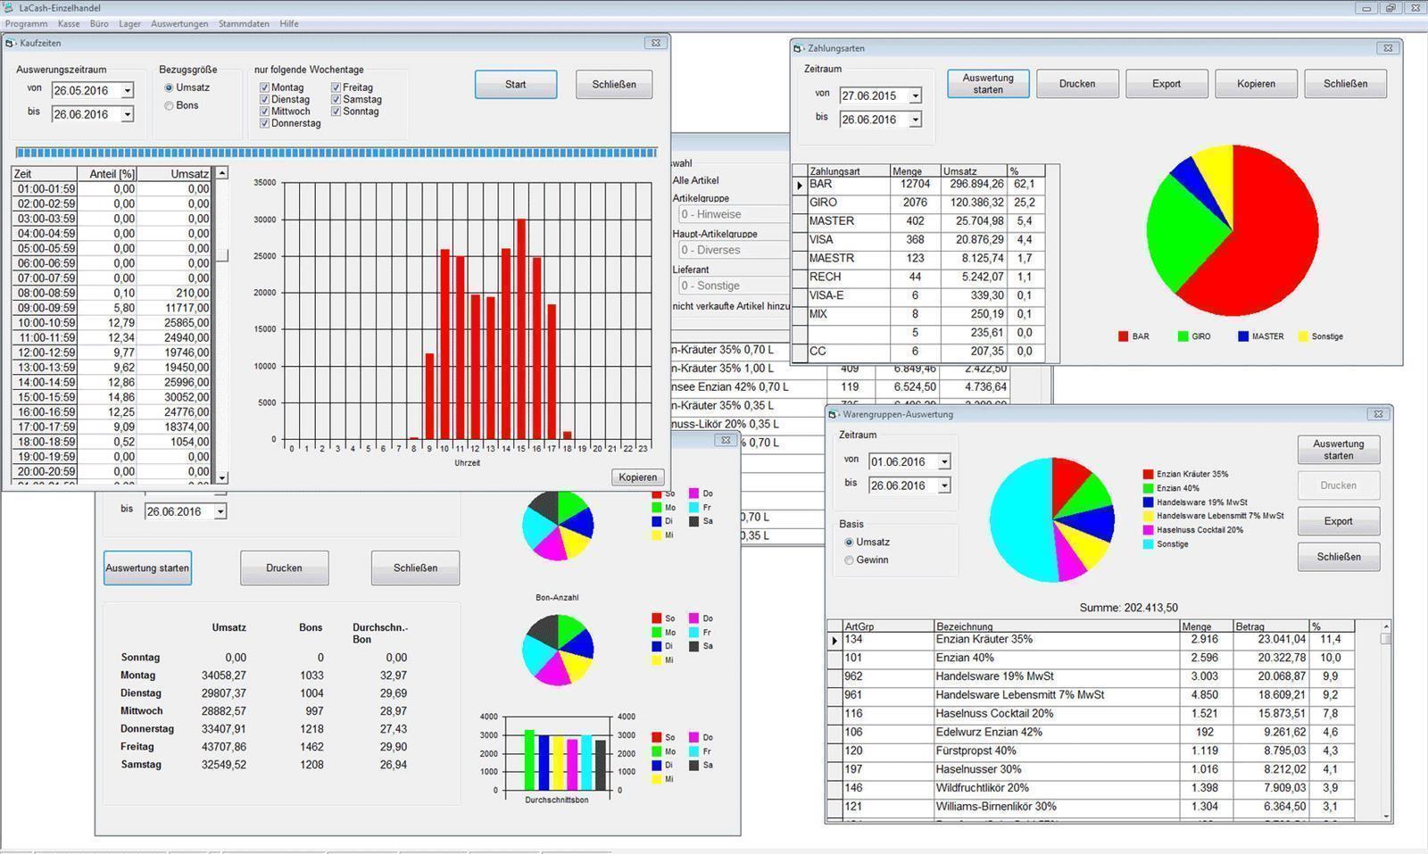Expand the Zahlungsarten 'bis' date dropdown
Viewport: 1428px width, 854px height.
coord(915,120)
